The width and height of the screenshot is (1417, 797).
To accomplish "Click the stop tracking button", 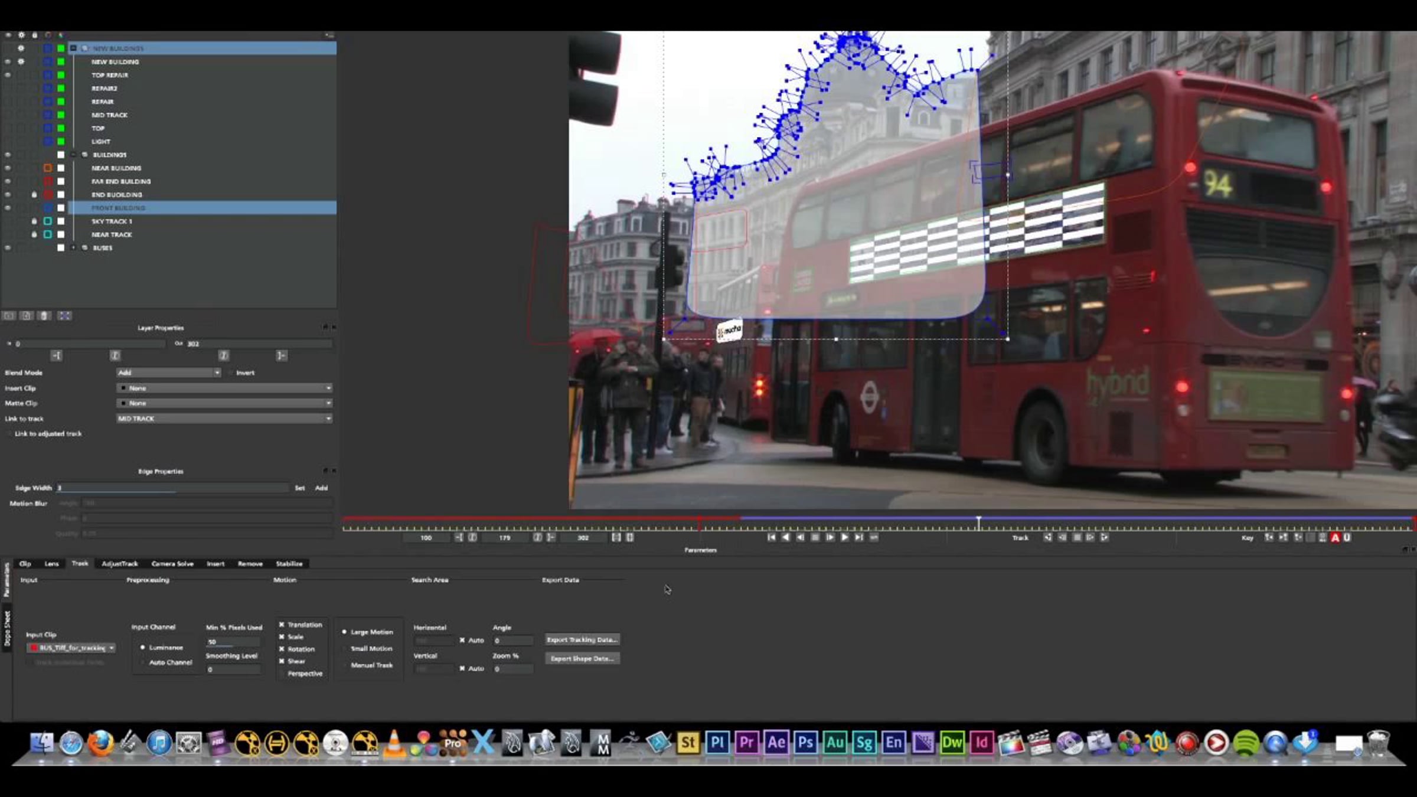I will (x=1076, y=538).
